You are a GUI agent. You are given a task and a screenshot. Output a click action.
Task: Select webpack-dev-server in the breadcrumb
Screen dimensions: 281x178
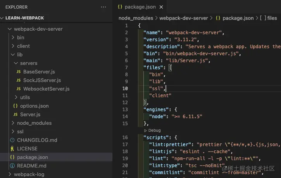184,18
